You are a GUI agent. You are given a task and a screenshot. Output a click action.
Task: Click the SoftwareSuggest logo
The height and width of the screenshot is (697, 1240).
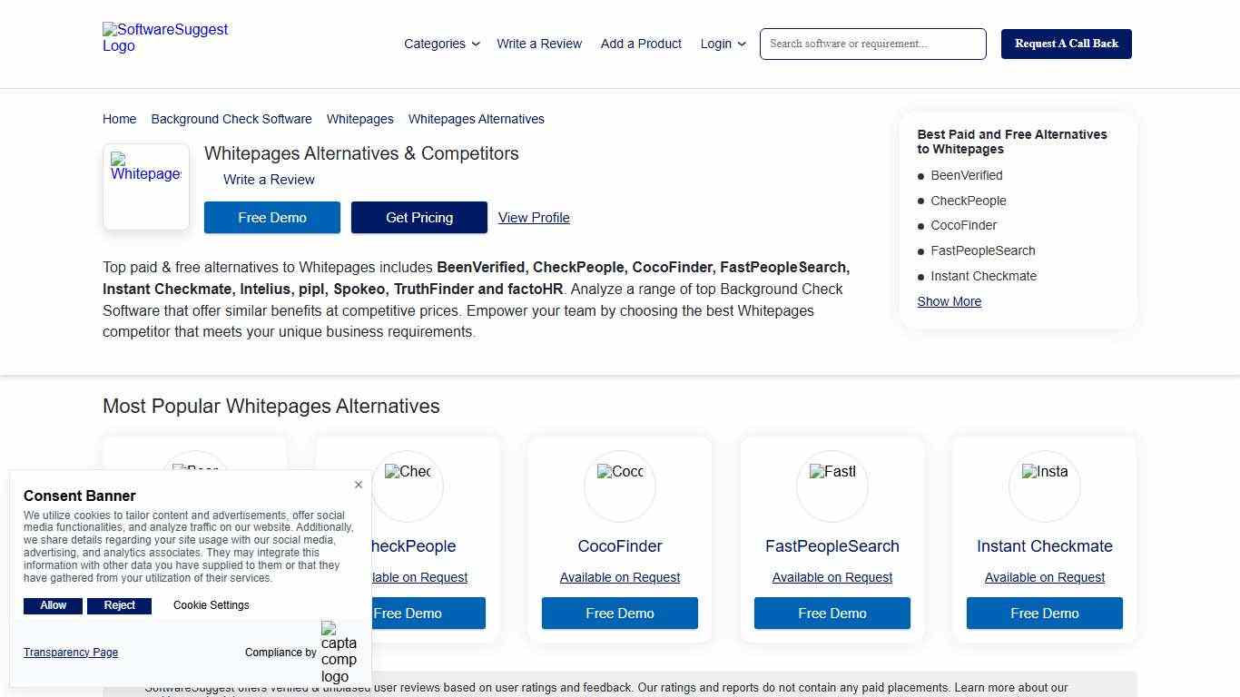164,37
